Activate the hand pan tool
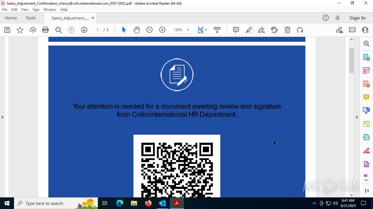The width and height of the screenshot is (373, 209). (x=137, y=30)
